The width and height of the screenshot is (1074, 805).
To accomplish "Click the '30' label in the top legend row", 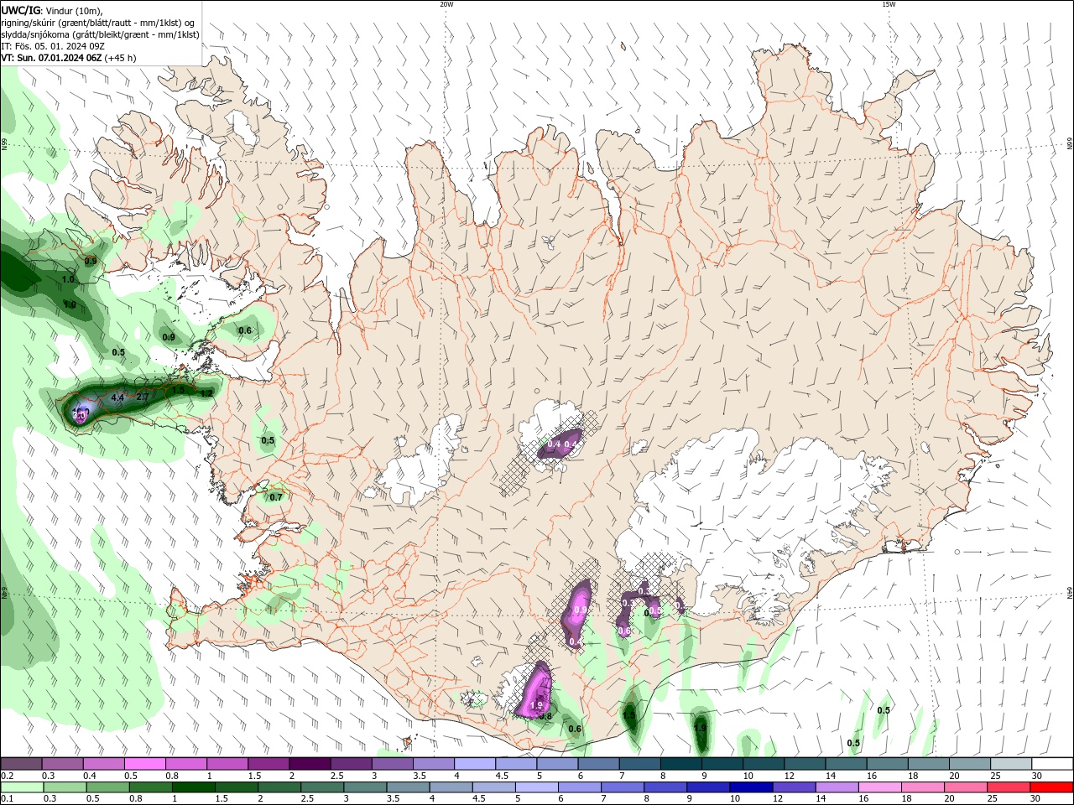I will [x=1037, y=776].
